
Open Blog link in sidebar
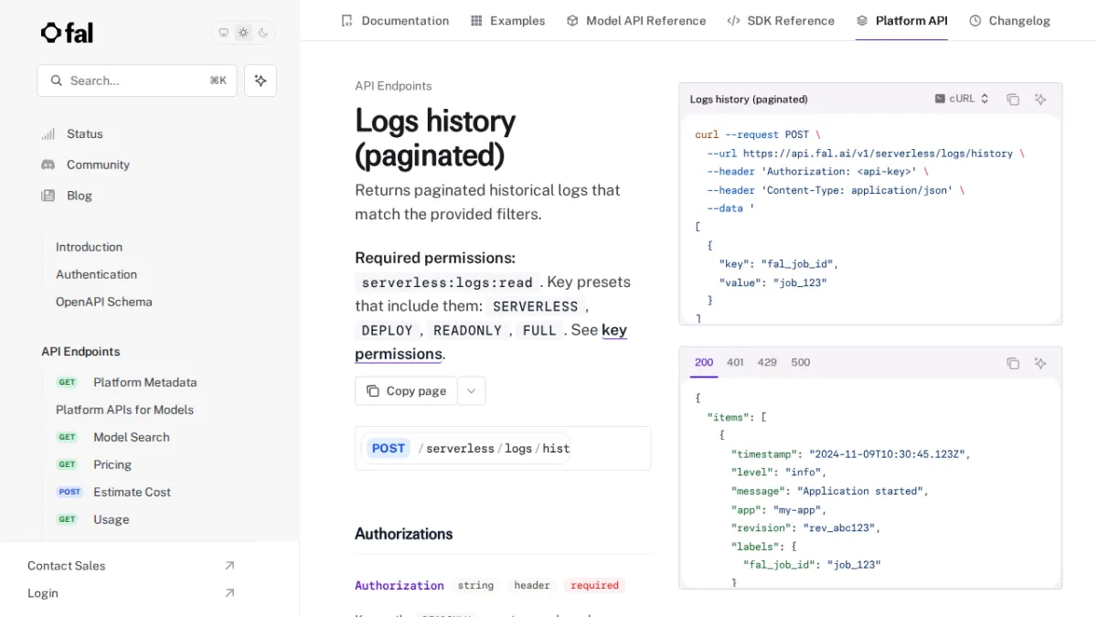[x=80, y=196]
